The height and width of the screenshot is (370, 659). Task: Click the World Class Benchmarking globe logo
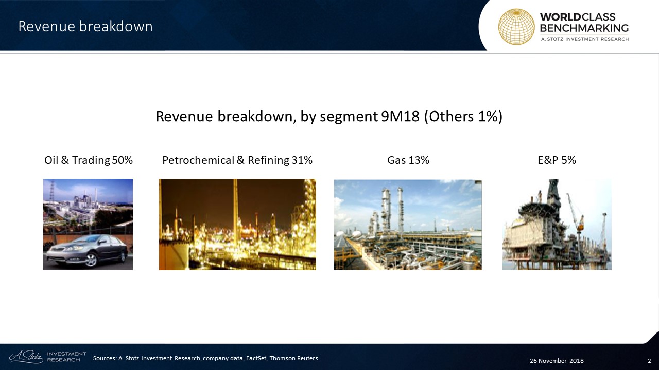(516, 27)
